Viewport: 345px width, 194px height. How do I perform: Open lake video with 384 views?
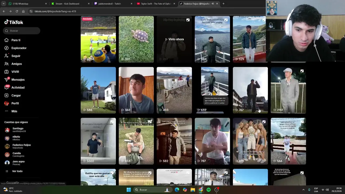pos(212,39)
